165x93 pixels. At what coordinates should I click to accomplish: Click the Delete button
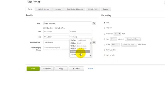click(76, 69)
